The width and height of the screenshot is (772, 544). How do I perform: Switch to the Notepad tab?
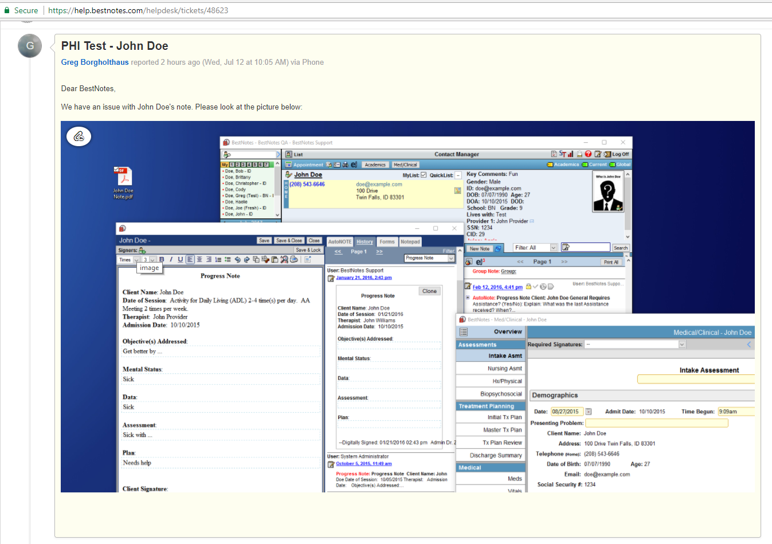(410, 242)
